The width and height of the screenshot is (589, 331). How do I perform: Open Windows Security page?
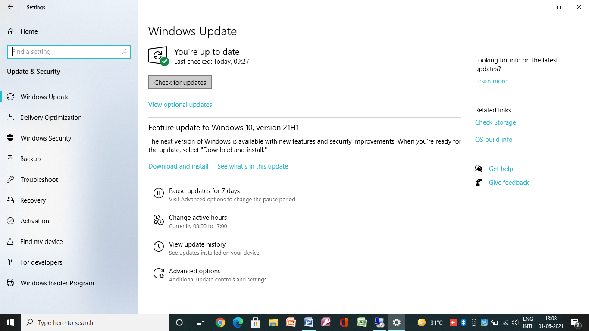pyautogui.click(x=69, y=138)
